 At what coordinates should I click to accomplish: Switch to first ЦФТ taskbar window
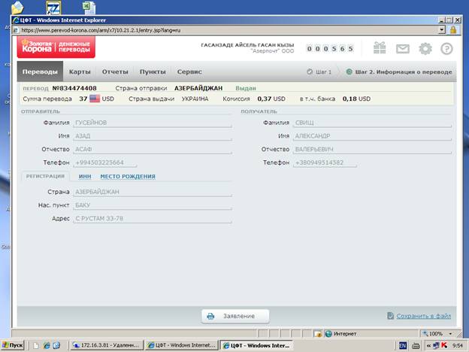coord(182,345)
